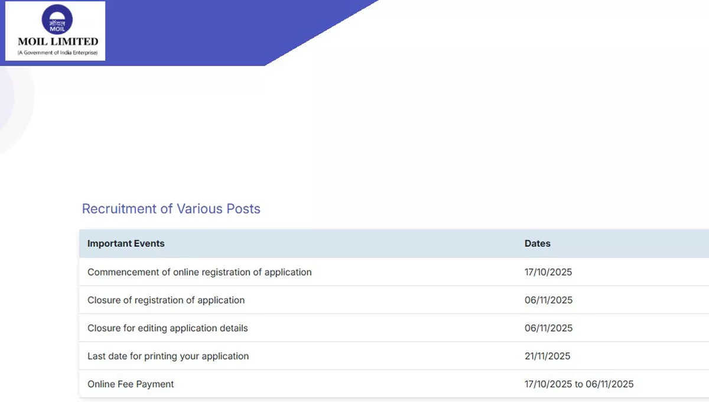Click the MOIL LIMITED company name text
The width and height of the screenshot is (709, 402).
pos(58,41)
